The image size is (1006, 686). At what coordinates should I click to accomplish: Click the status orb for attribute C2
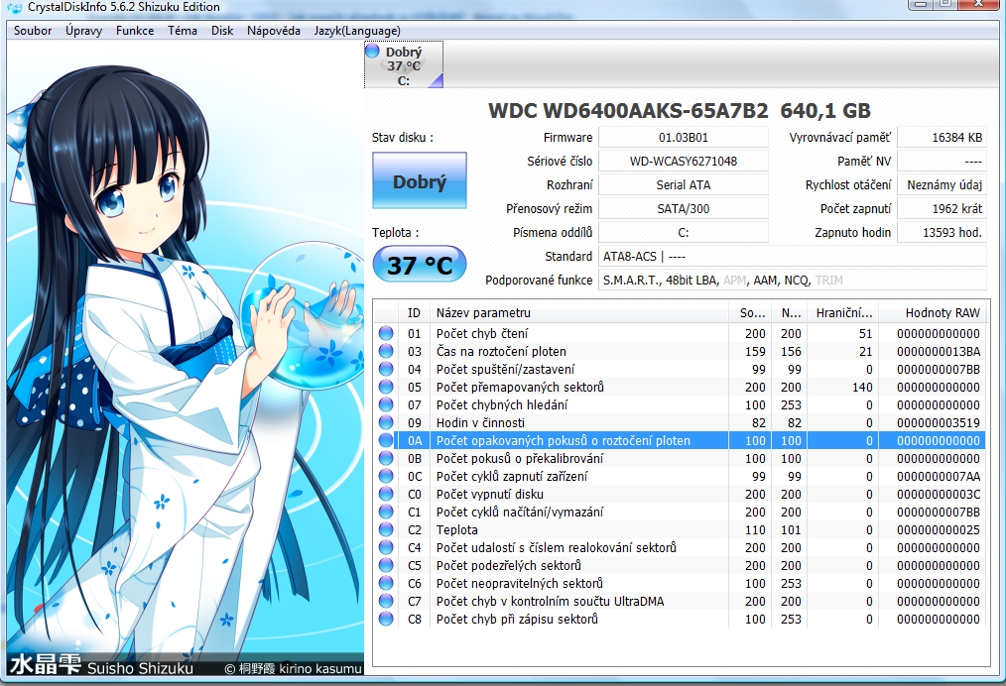click(386, 529)
